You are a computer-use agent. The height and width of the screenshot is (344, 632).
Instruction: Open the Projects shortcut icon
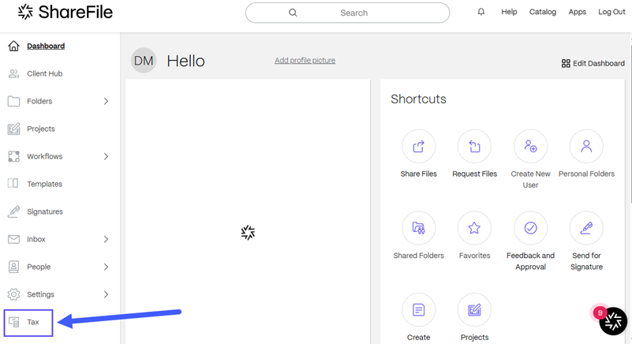coord(474,310)
